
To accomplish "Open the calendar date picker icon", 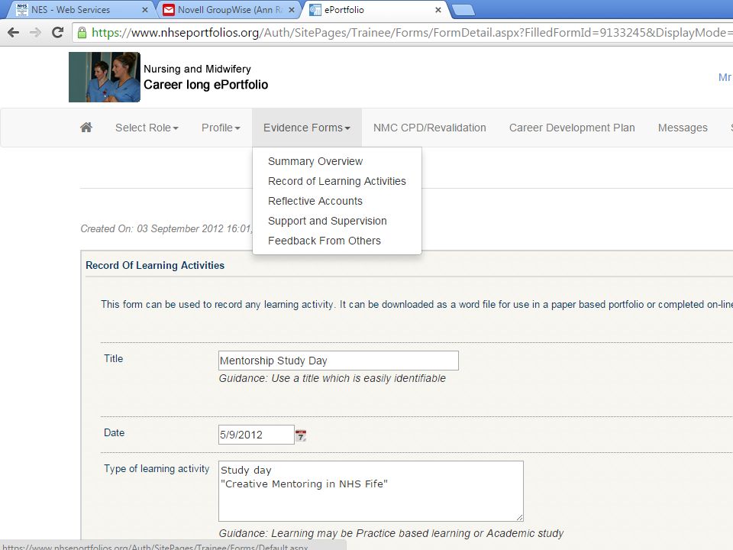I will (301, 435).
